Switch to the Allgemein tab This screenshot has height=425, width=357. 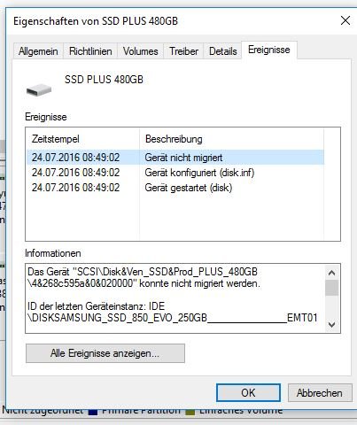(38, 51)
